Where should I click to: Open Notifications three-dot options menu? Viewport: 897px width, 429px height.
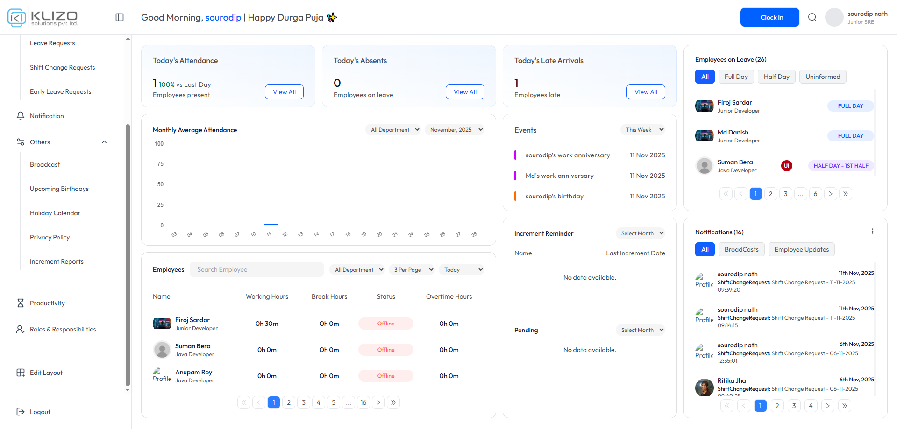(872, 232)
